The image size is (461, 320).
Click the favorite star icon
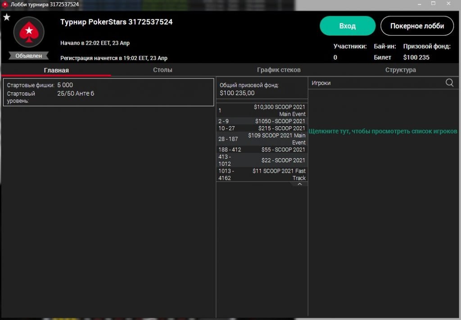[7, 18]
